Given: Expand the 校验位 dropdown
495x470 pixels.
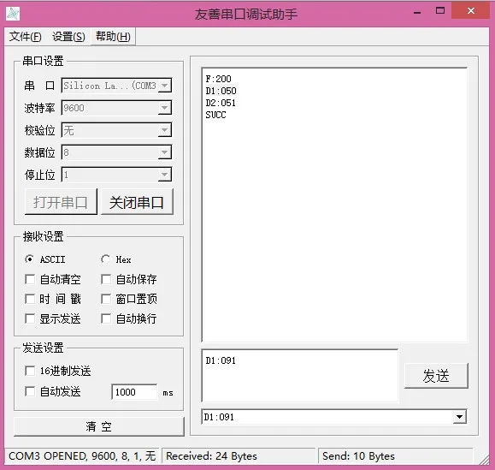Looking at the screenshot, I should pos(164,130).
